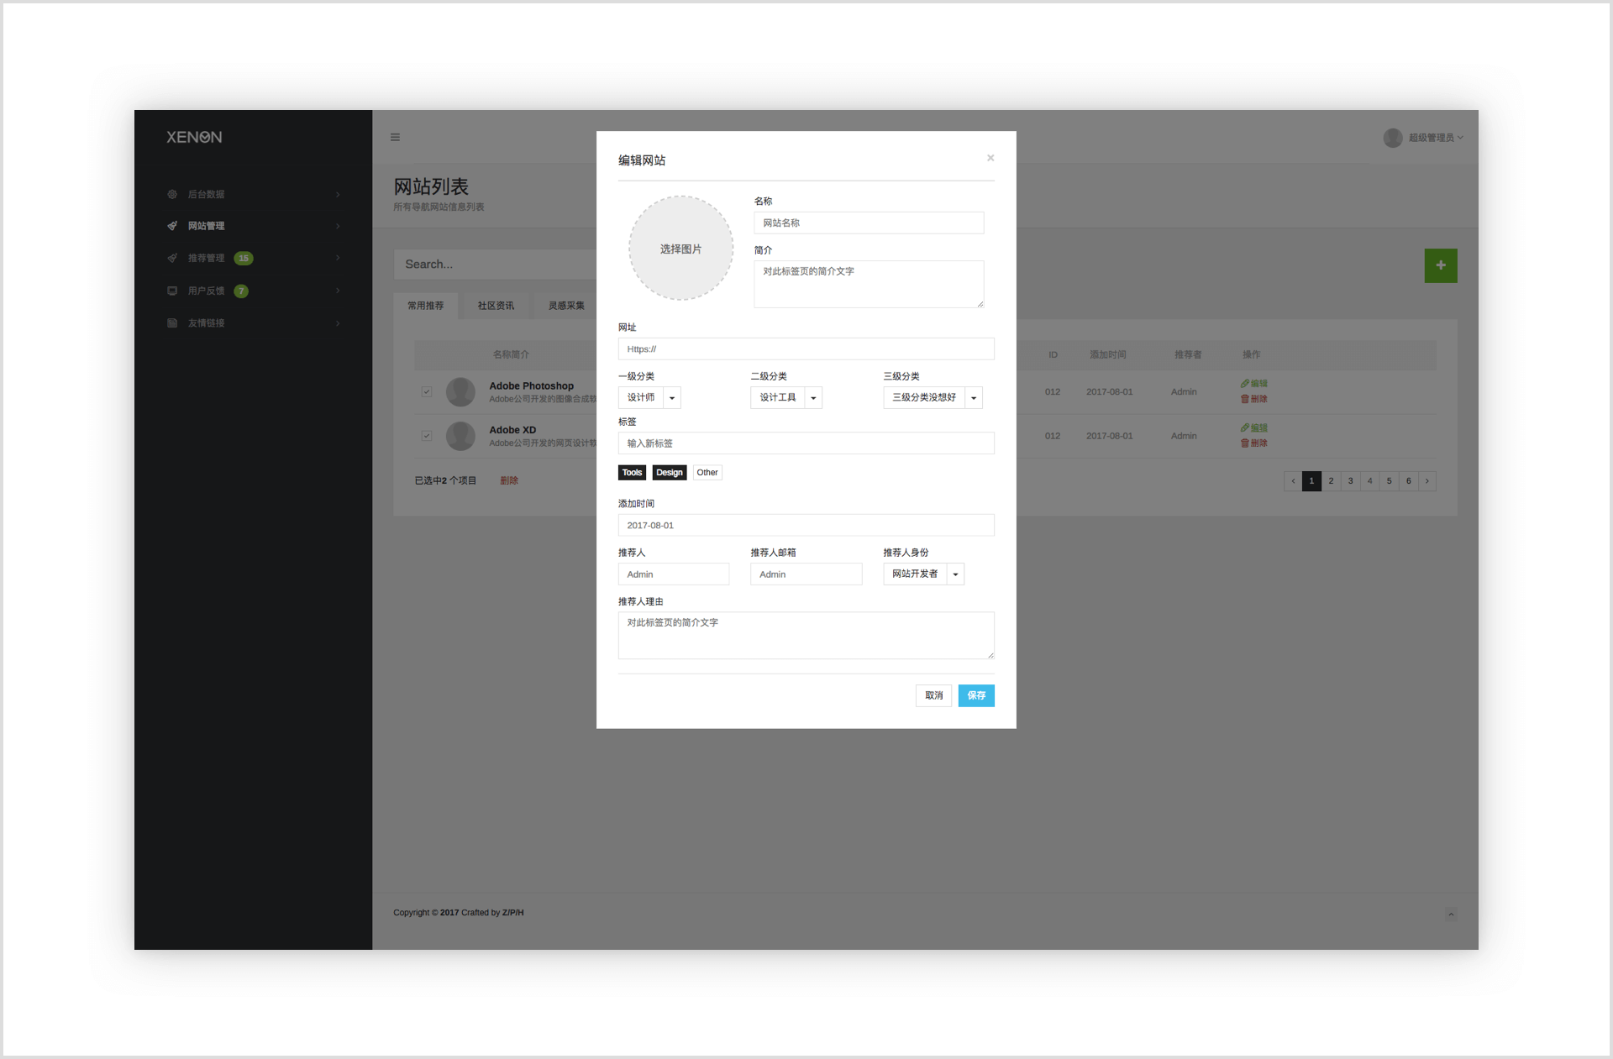Viewport: 1613px width, 1059px height.
Task: Expand the 三级分类没想好 dropdown
Action: point(973,397)
